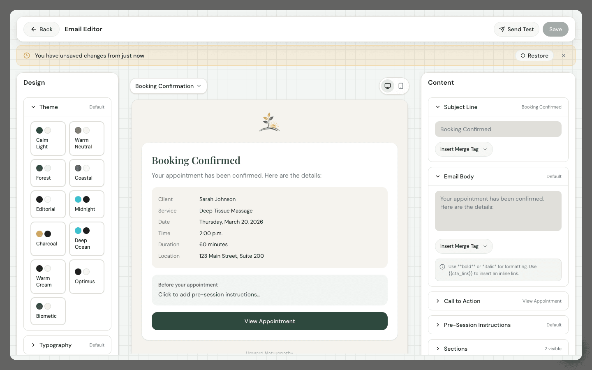Dismiss the unsaved changes banner with the X
The width and height of the screenshot is (592, 370).
coord(564,55)
